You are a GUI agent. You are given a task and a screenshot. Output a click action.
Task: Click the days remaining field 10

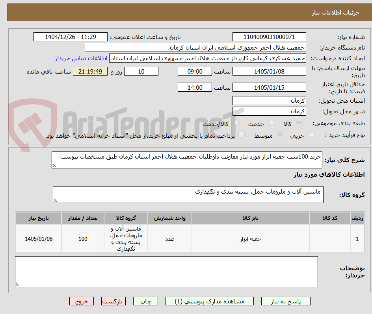click(x=141, y=71)
